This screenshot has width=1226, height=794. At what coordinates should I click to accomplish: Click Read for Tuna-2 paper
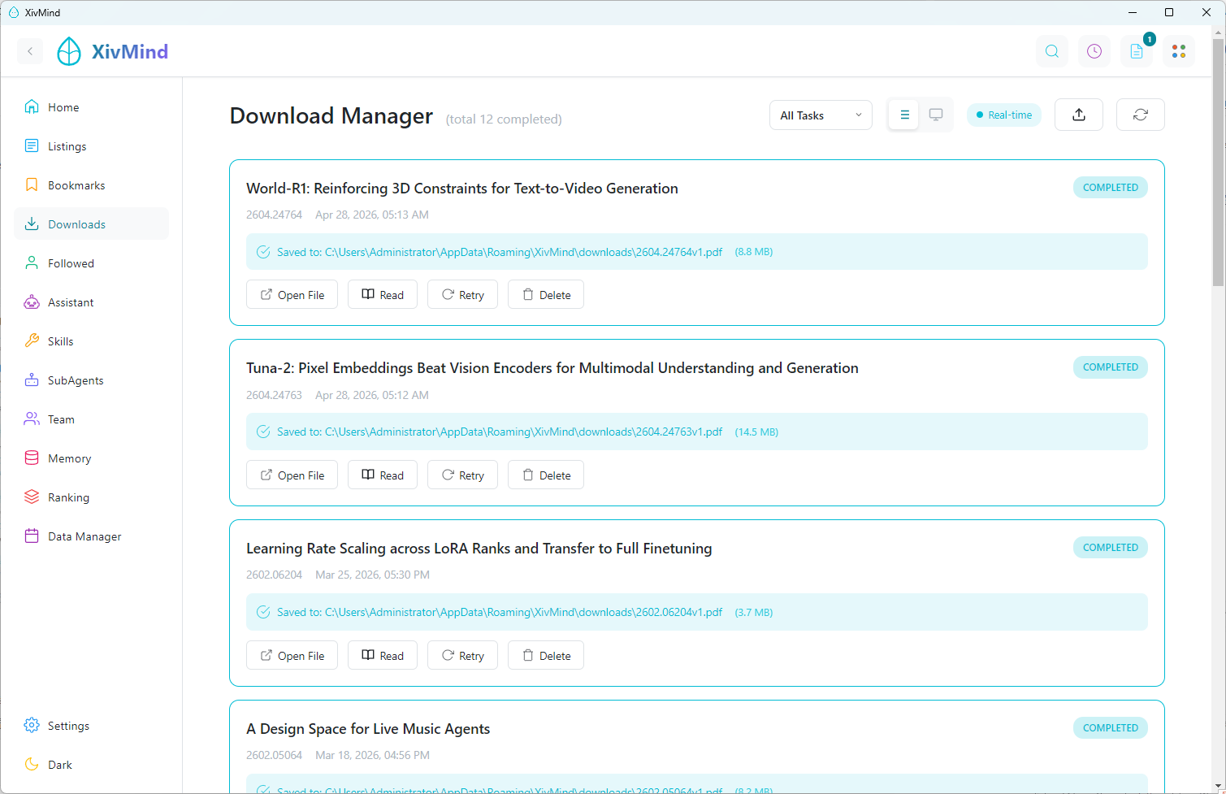coord(383,475)
